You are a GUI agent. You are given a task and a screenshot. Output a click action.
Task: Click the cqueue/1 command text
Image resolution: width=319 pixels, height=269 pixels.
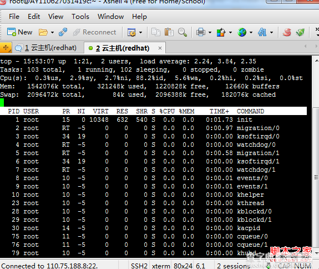tap(252, 245)
